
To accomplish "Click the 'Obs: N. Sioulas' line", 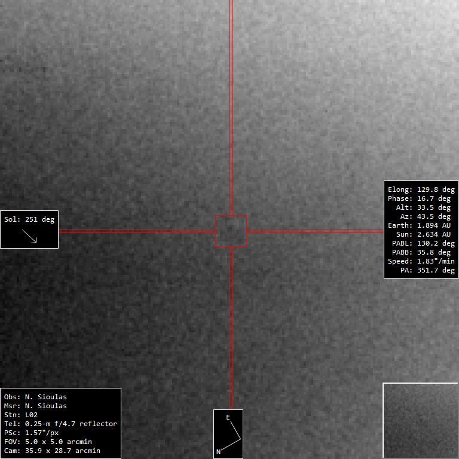I will coord(35,397).
